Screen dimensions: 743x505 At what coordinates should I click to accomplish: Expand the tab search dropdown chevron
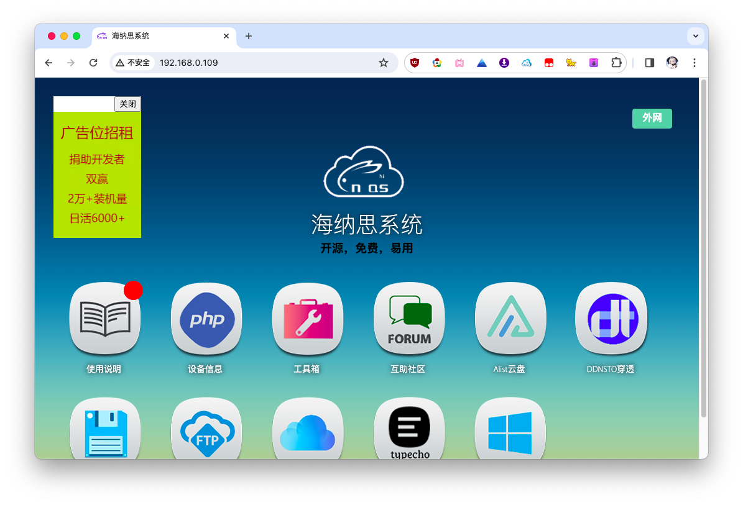(x=695, y=36)
